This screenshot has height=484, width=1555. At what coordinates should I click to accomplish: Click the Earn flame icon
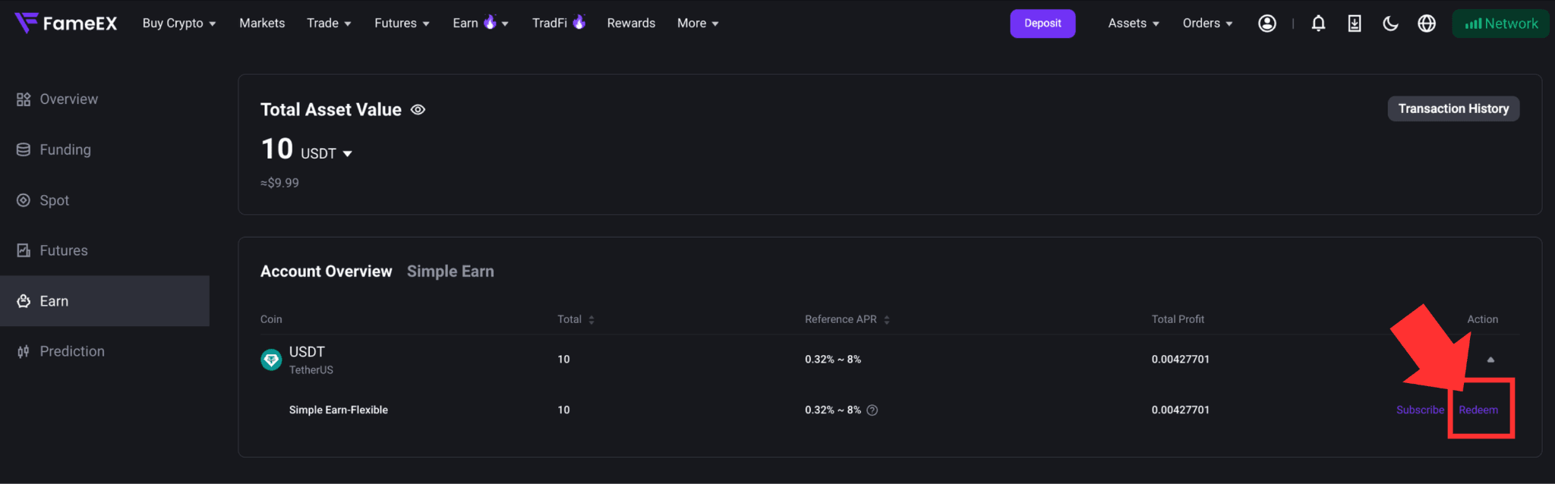click(490, 22)
